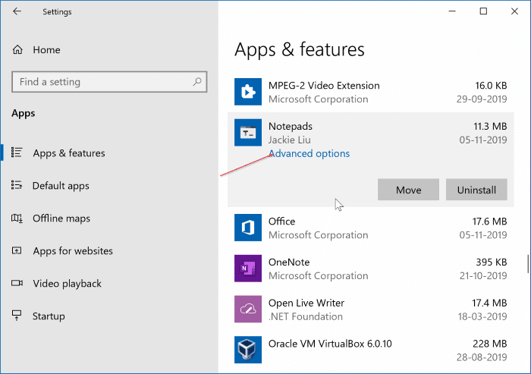This screenshot has height=374, width=531.
Task: Click the 17.4 MB size value
Action: [x=489, y=303]
